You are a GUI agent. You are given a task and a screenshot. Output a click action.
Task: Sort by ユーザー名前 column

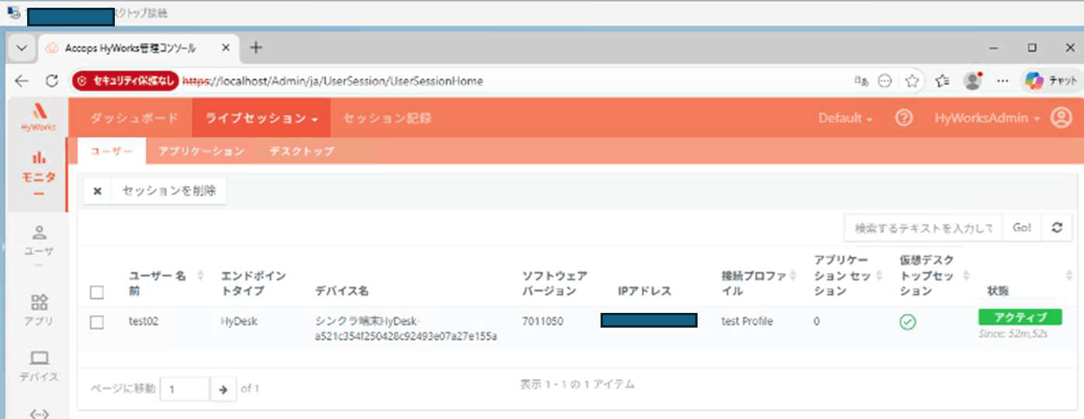tap(201, 276)
